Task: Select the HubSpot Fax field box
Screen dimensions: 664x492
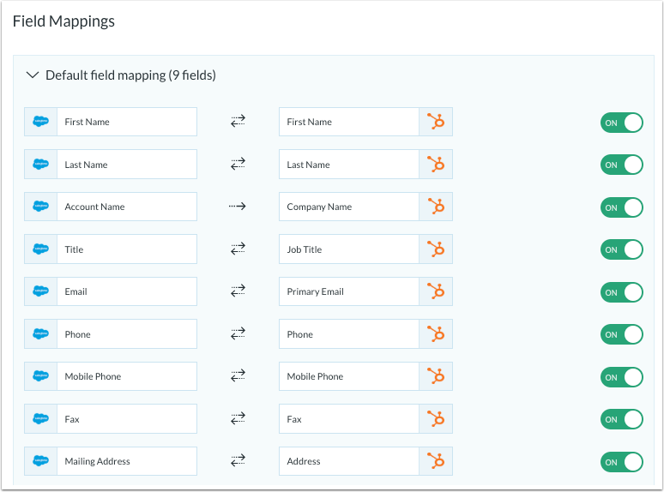Action: [349, 419]
